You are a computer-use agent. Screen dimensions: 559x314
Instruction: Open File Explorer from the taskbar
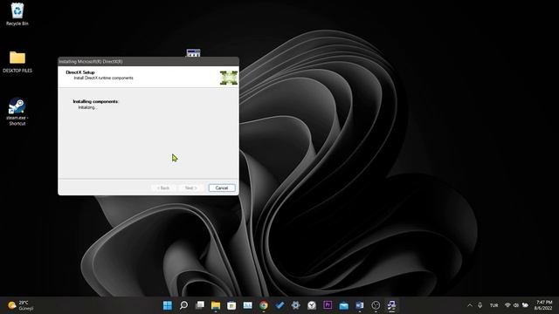(x=216, y=305)
